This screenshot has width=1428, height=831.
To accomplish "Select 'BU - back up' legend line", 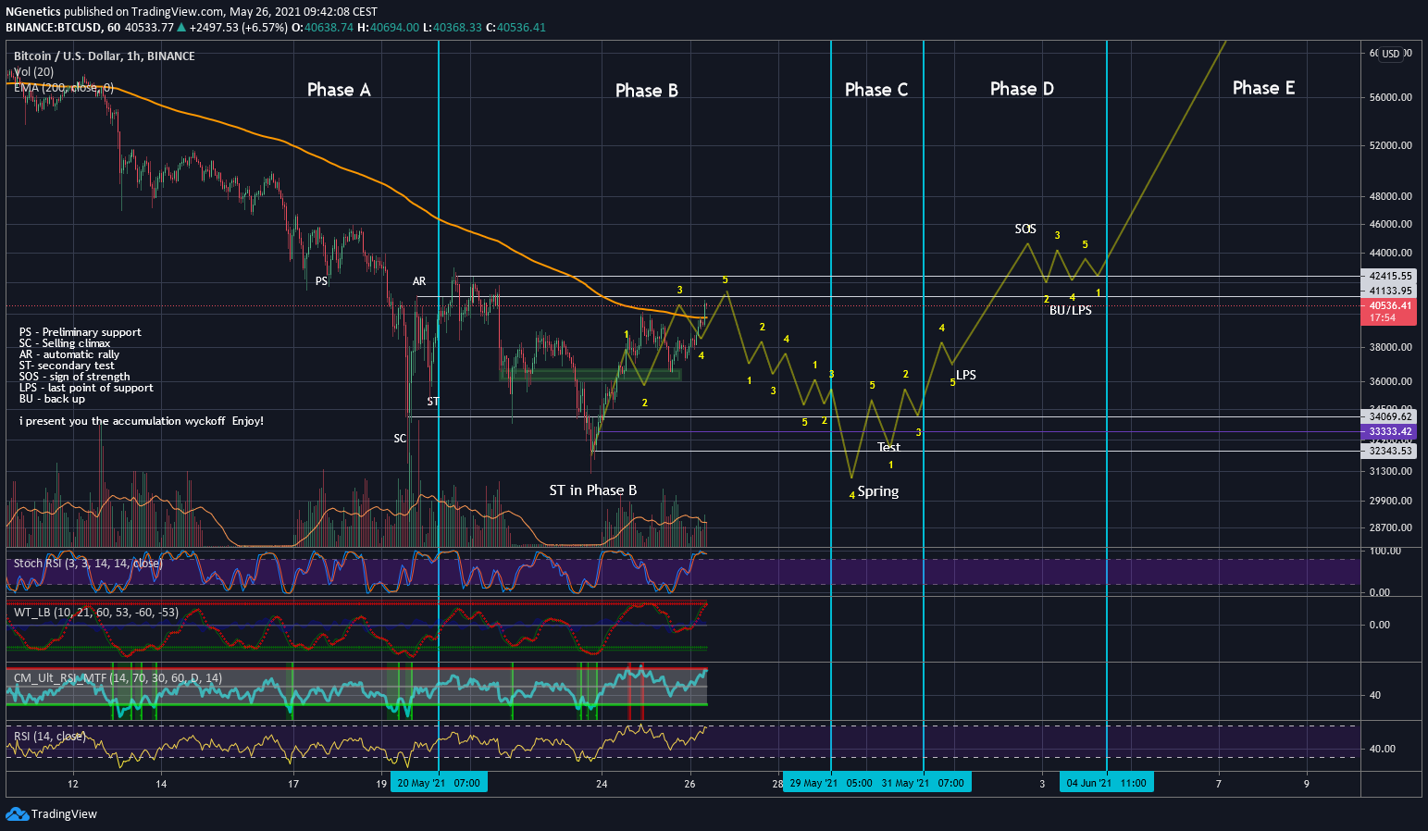I will pos(52,399).
